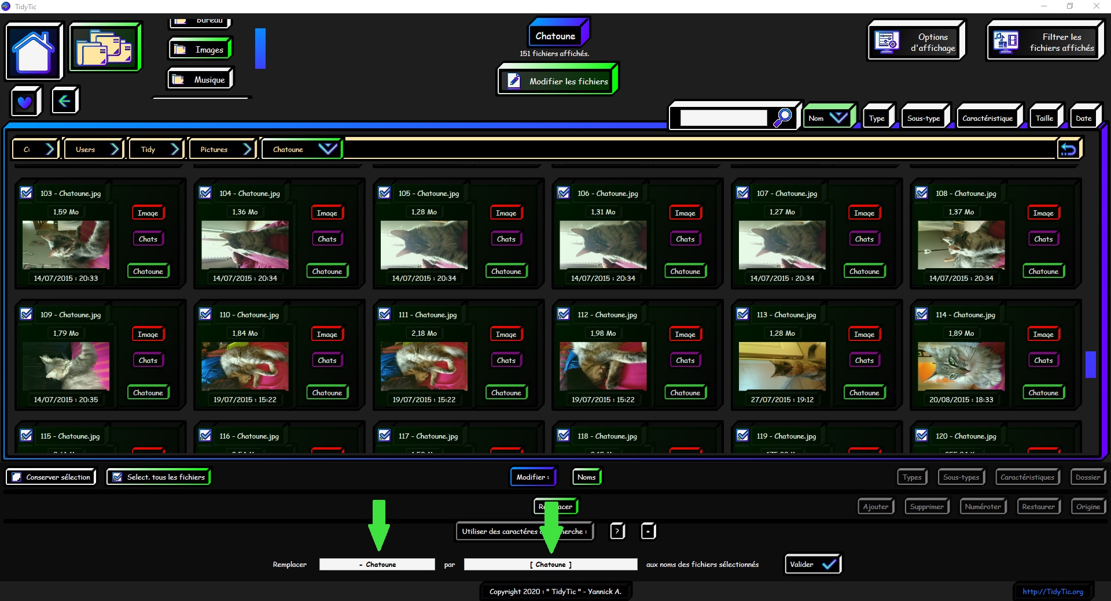Viewport: 1111px width, 601px height.
Task: Toggle Select. tous les fichiers checkbox
Action: pyautogui.click(x=117, y=477)
